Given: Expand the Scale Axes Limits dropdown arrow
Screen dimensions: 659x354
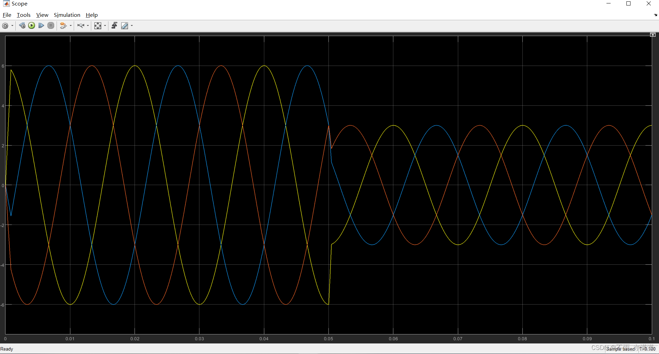Looking at the screenshot, I should tap(105, 26).
